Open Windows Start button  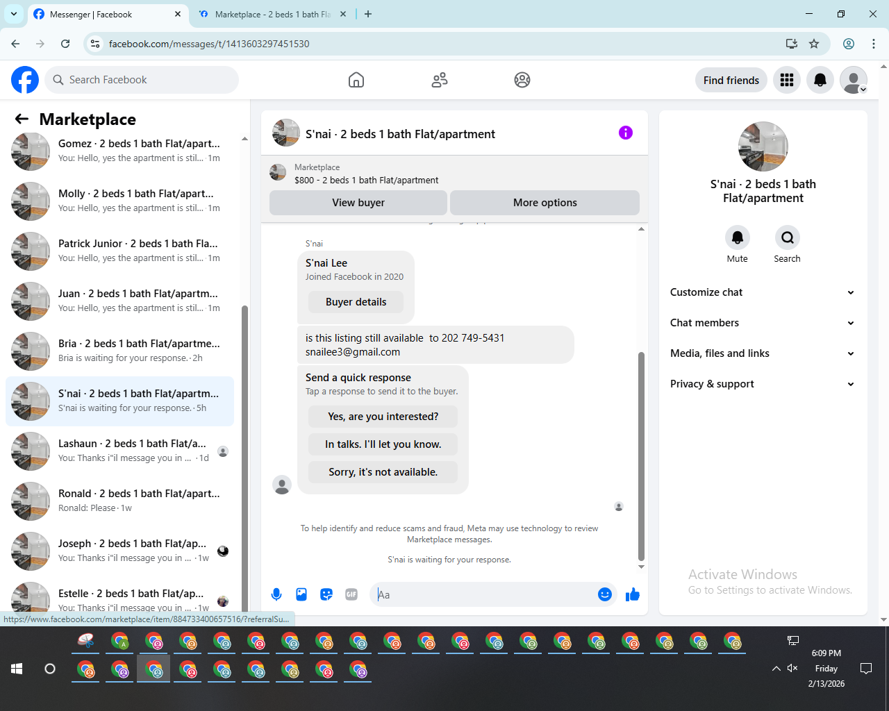(17, 669)
